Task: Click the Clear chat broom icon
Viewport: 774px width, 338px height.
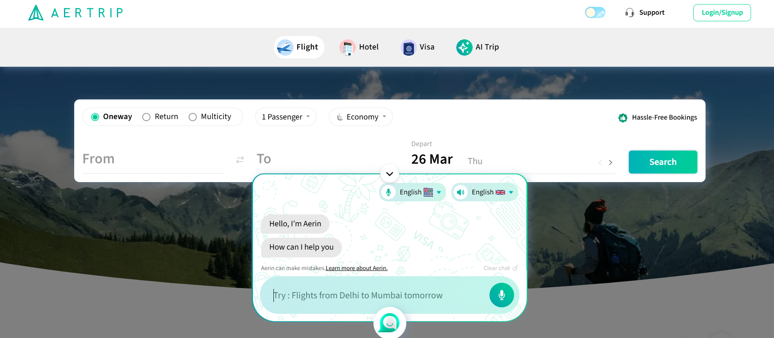Action: (515, 268)
